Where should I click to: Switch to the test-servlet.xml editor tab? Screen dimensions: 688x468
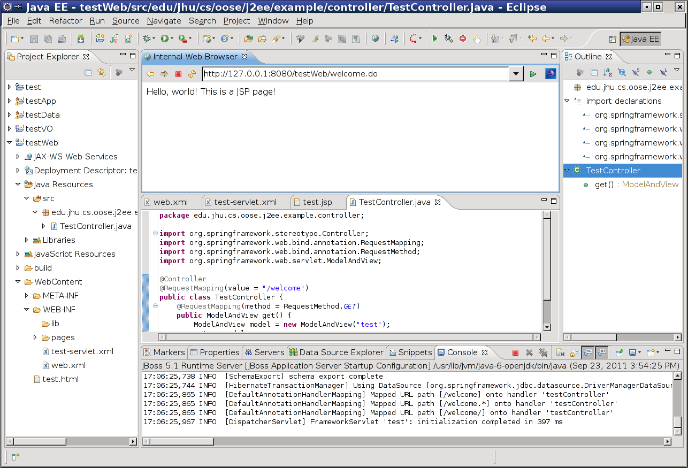click(x=246, y=202)
